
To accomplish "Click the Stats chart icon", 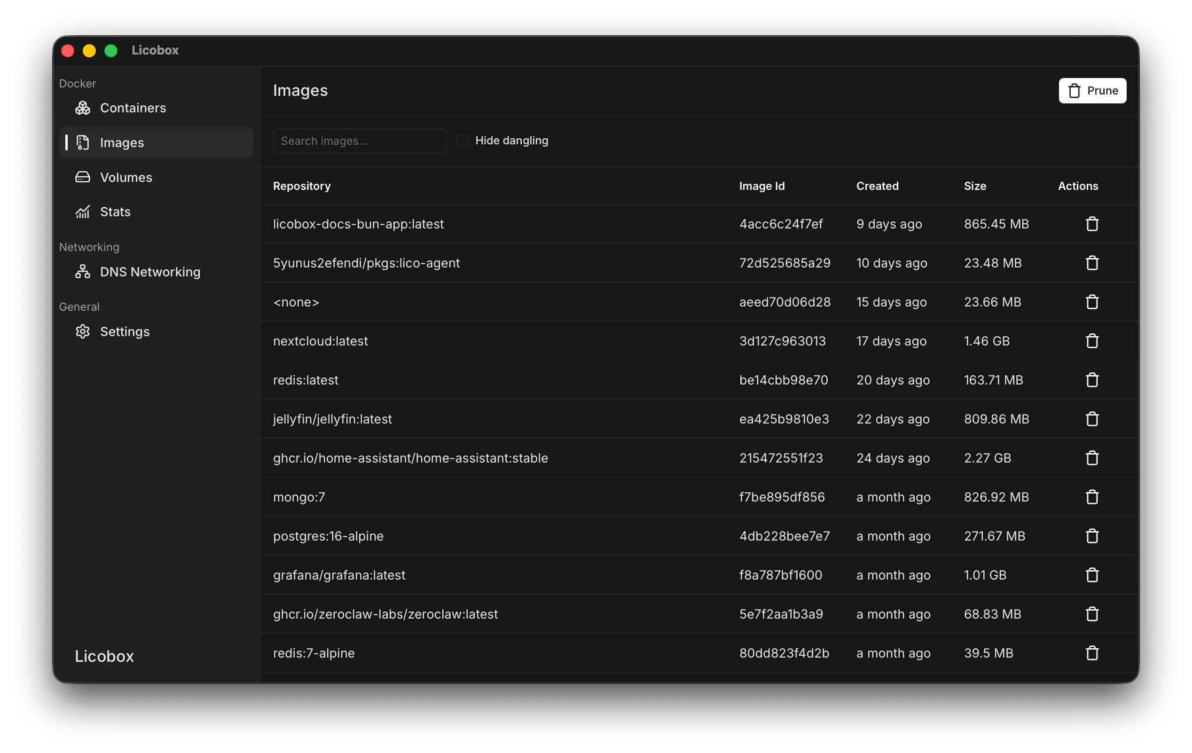I will click(x=83, y=212).
